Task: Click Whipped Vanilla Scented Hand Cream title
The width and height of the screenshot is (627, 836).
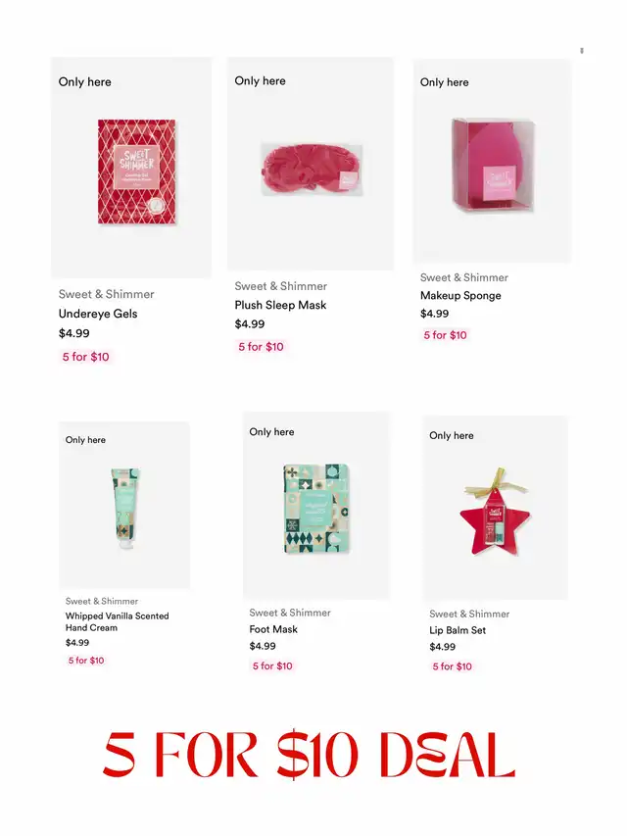Action: click(118, 621)
